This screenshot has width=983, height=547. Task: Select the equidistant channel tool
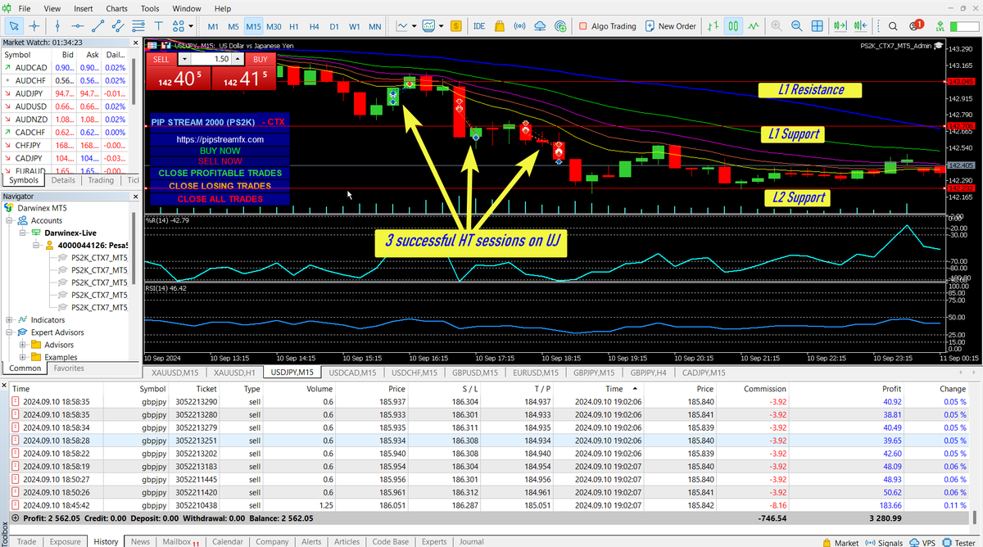pos(120,26)
